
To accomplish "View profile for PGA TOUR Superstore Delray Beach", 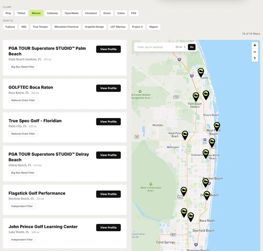I will pos(108,155).
